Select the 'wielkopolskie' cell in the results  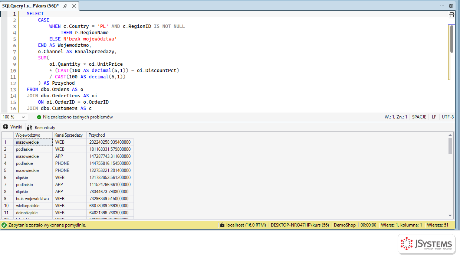click(33, 206)
